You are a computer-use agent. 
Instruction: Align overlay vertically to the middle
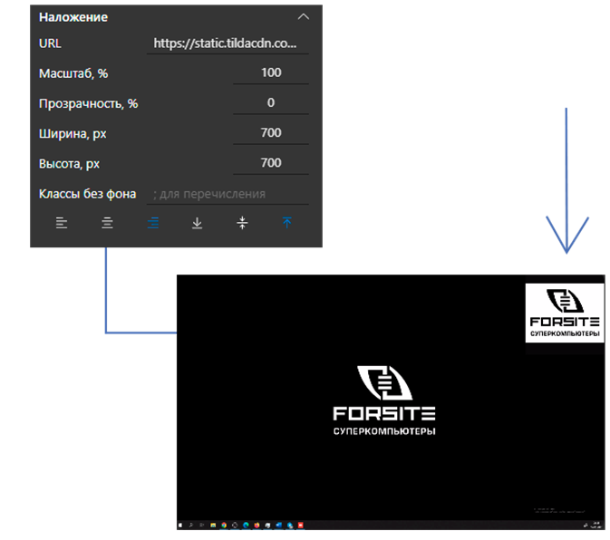242,223
